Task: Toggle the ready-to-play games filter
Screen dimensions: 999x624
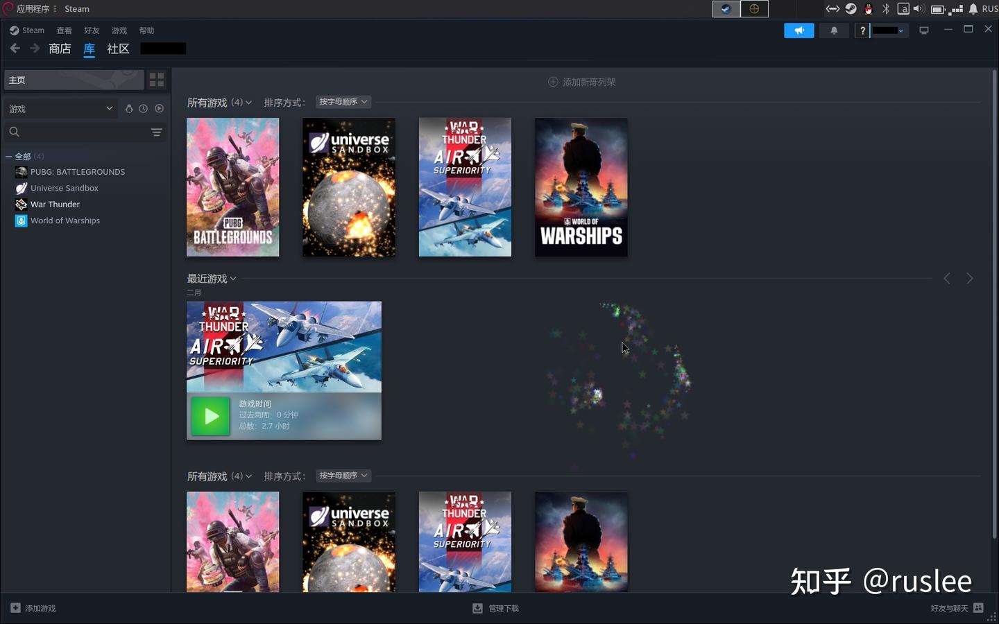Action: click(159, 109)
